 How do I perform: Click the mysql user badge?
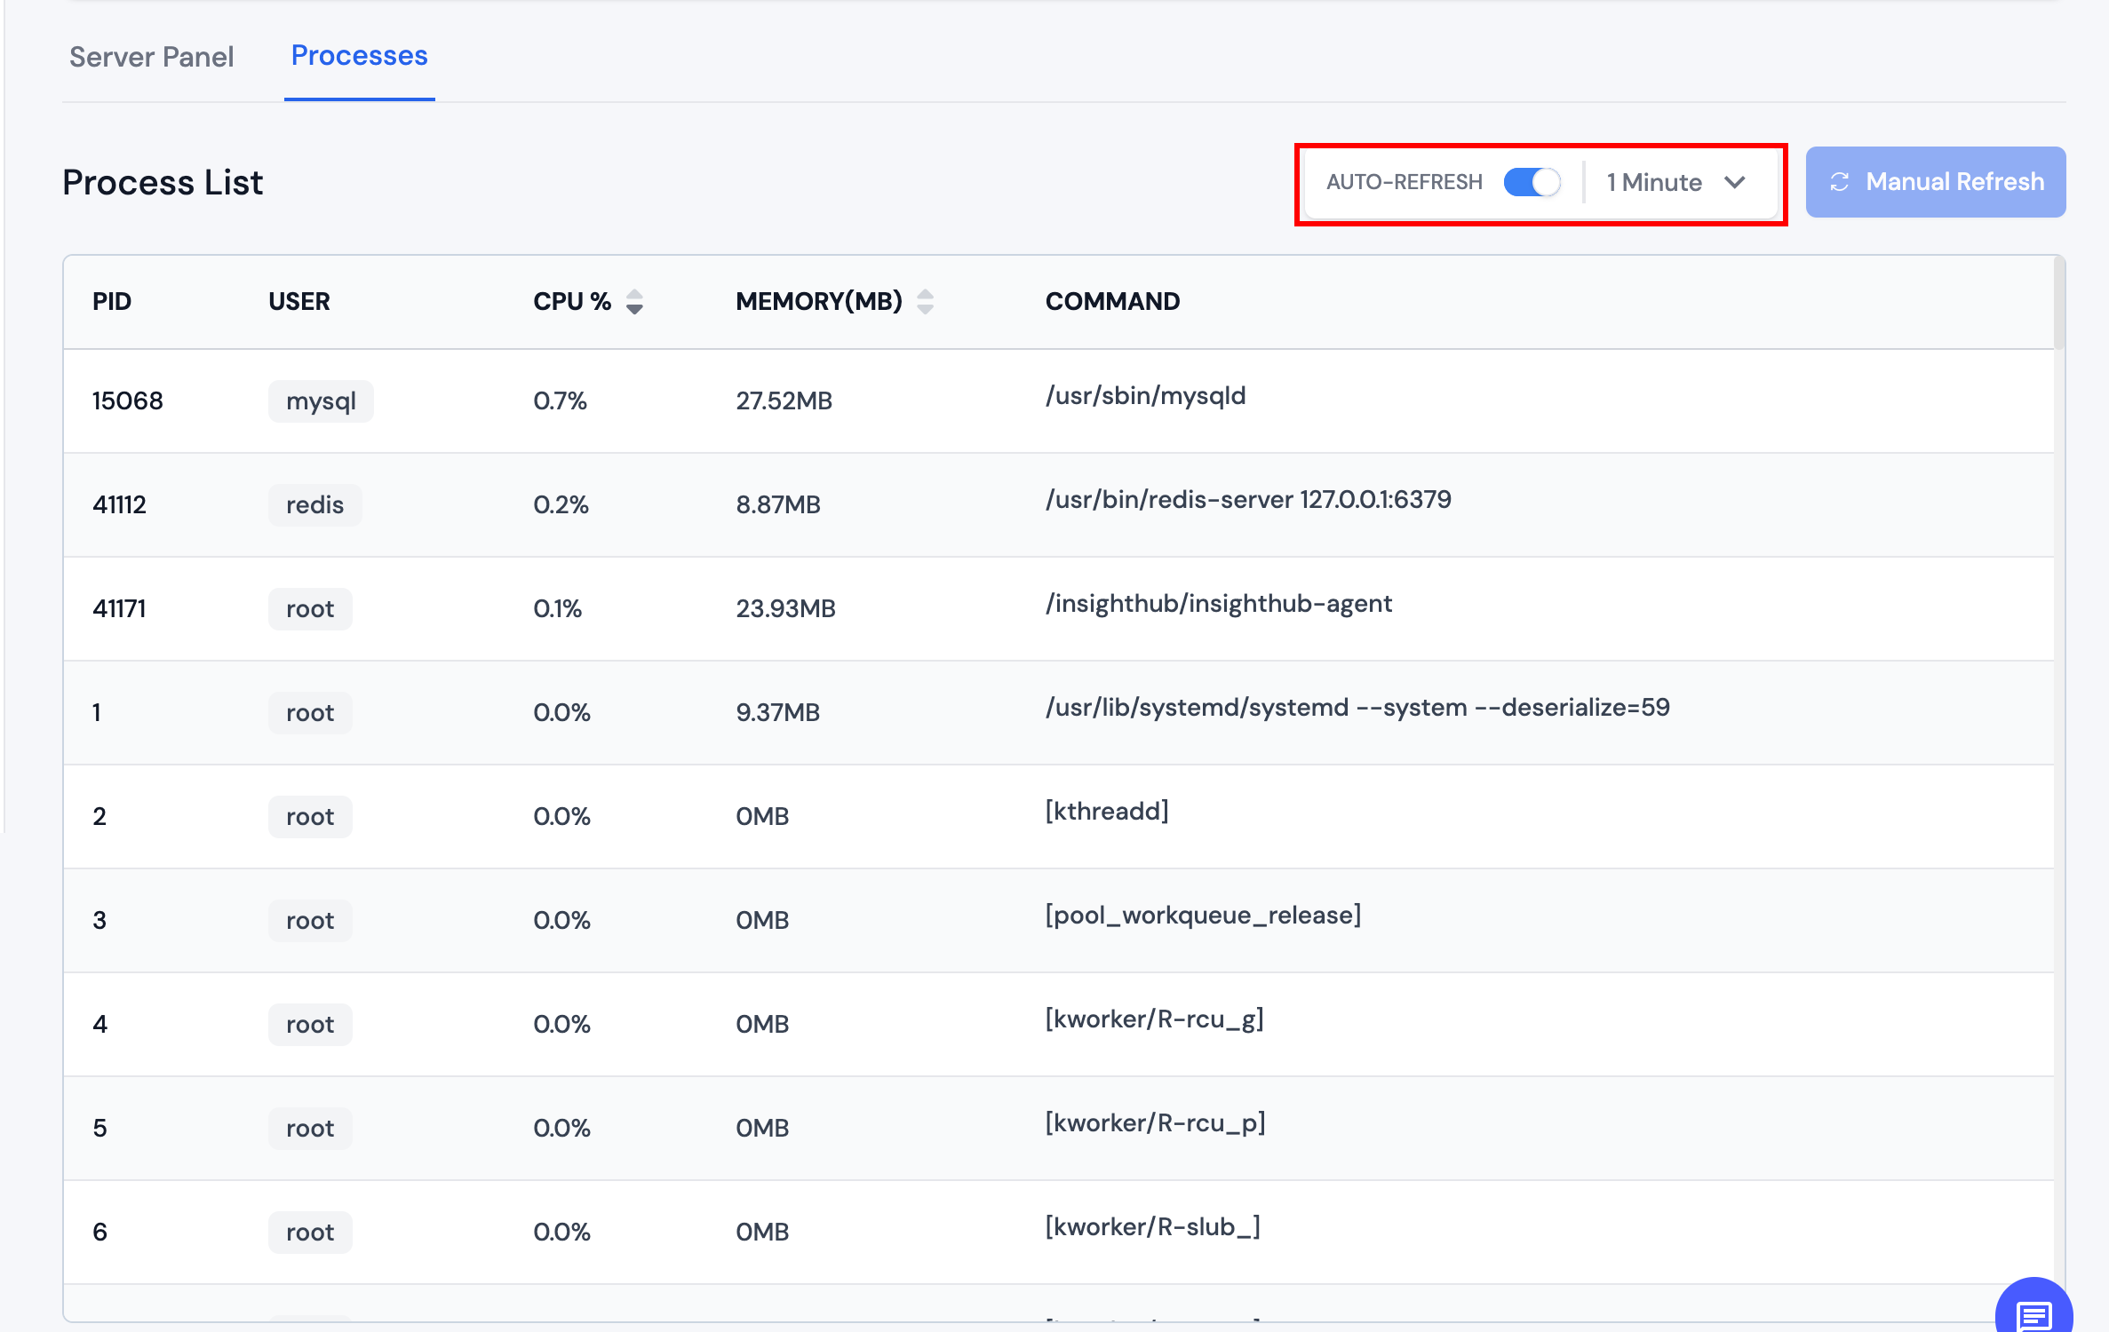pos(321,401)
